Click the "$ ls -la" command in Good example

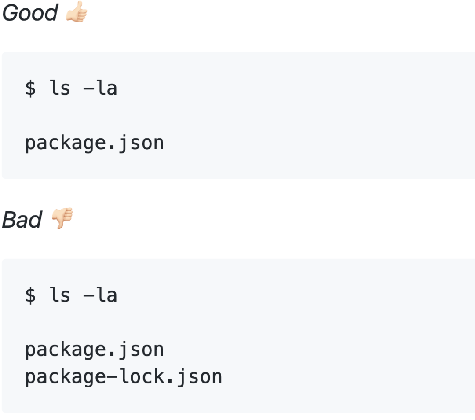pos(71,88)
